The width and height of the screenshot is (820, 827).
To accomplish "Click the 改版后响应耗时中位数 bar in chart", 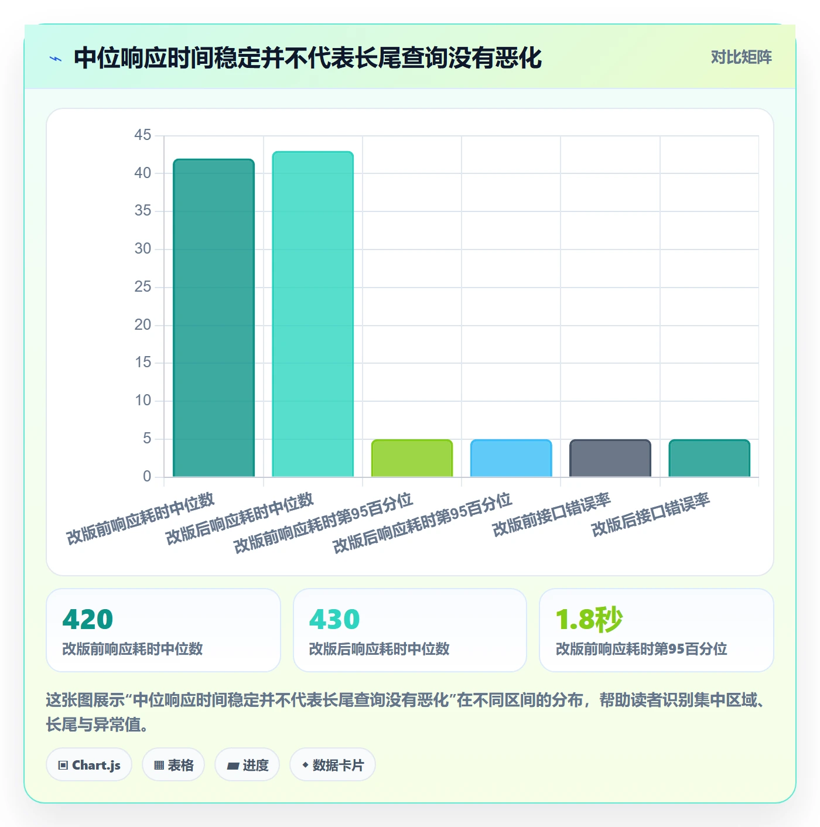I will click(313, 315).
